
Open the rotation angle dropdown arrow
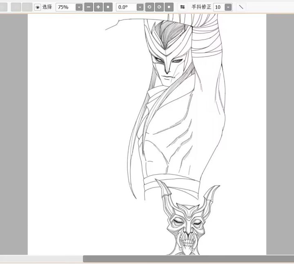[x=140, y=7]
